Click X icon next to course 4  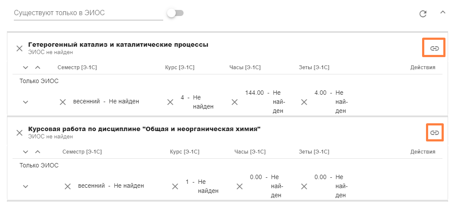170,102
